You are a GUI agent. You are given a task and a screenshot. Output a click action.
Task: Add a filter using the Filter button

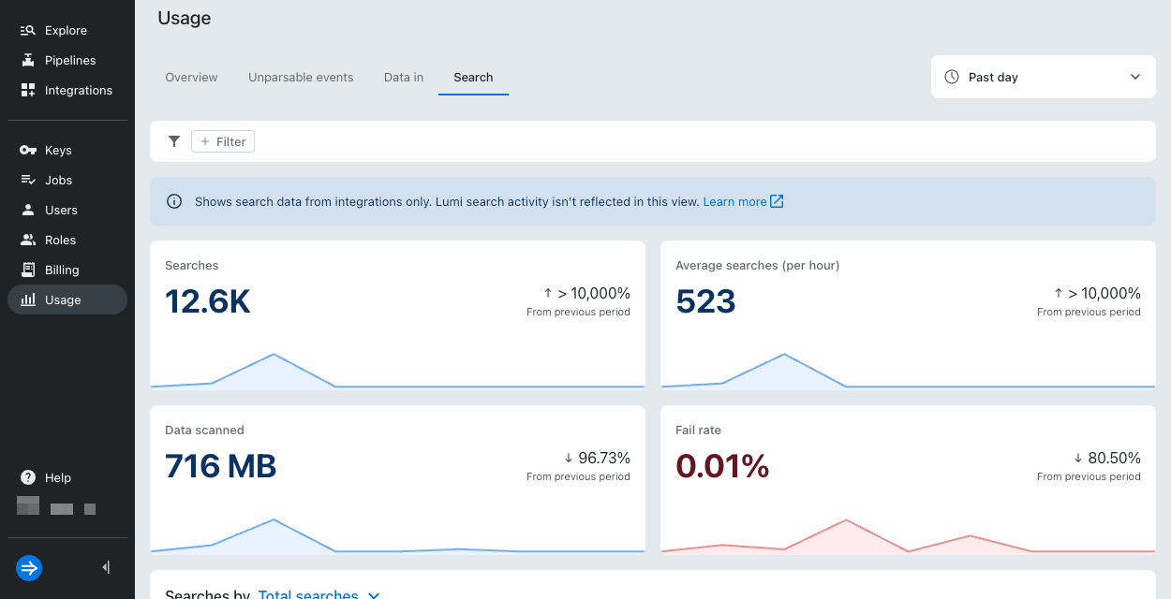coord(222,141)
